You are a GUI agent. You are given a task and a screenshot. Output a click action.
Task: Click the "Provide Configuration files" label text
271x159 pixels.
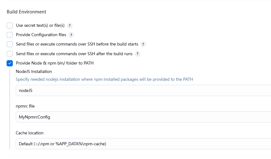pyautogui.click(x=41, y=35)
